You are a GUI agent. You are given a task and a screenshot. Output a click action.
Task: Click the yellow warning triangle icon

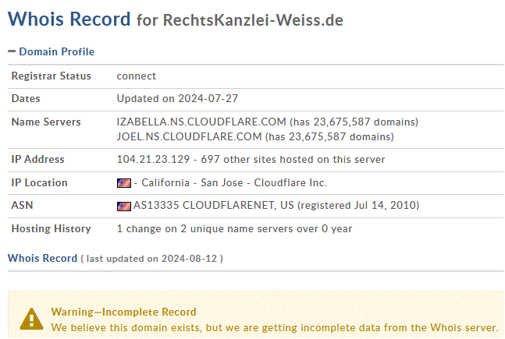tap(31, 319)
